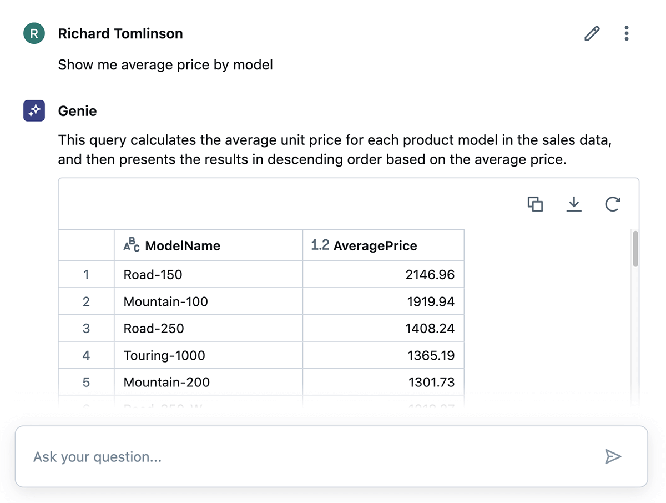The image size is (666, 503).
Task: Click the Genie name label
Action: [77, 111]
